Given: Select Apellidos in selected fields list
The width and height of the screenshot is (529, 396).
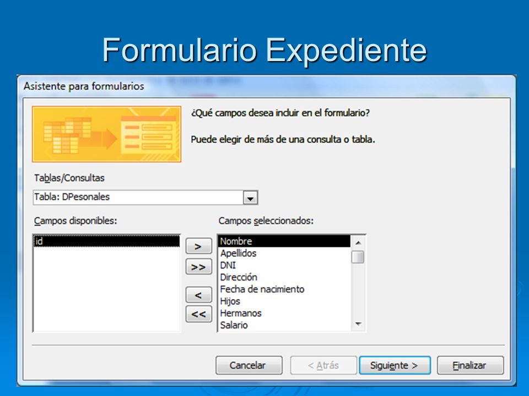Looking at the screenshot, I should point(284,253).
